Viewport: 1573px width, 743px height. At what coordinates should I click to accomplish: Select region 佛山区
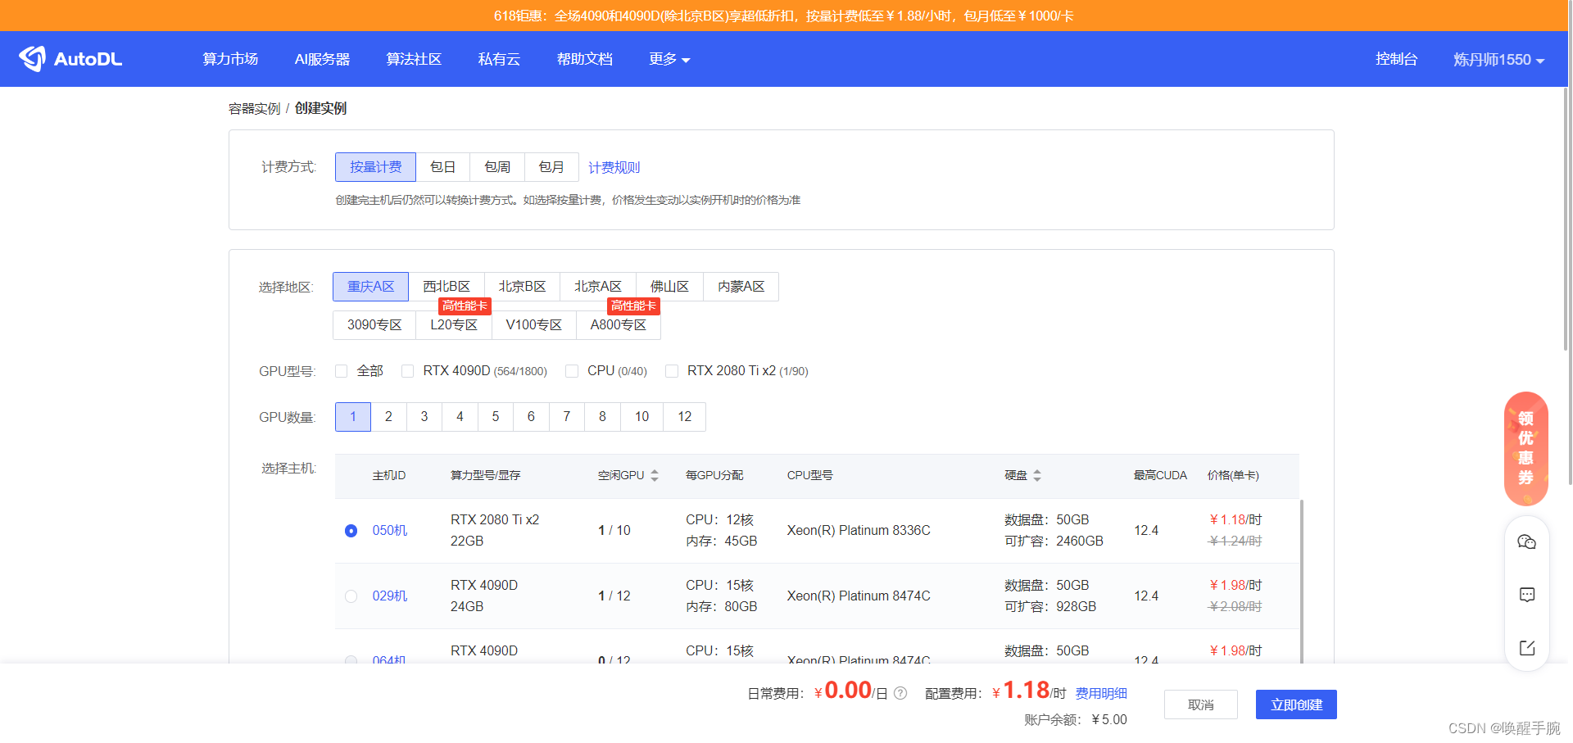tap(669, 287)
